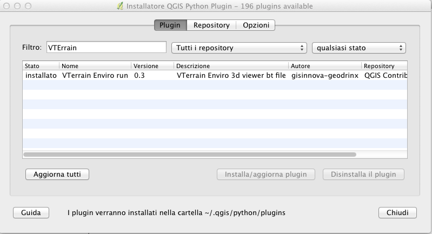432x234 pixels.
Task: Sort by the Nome column header
Action: tap(95, 66)
